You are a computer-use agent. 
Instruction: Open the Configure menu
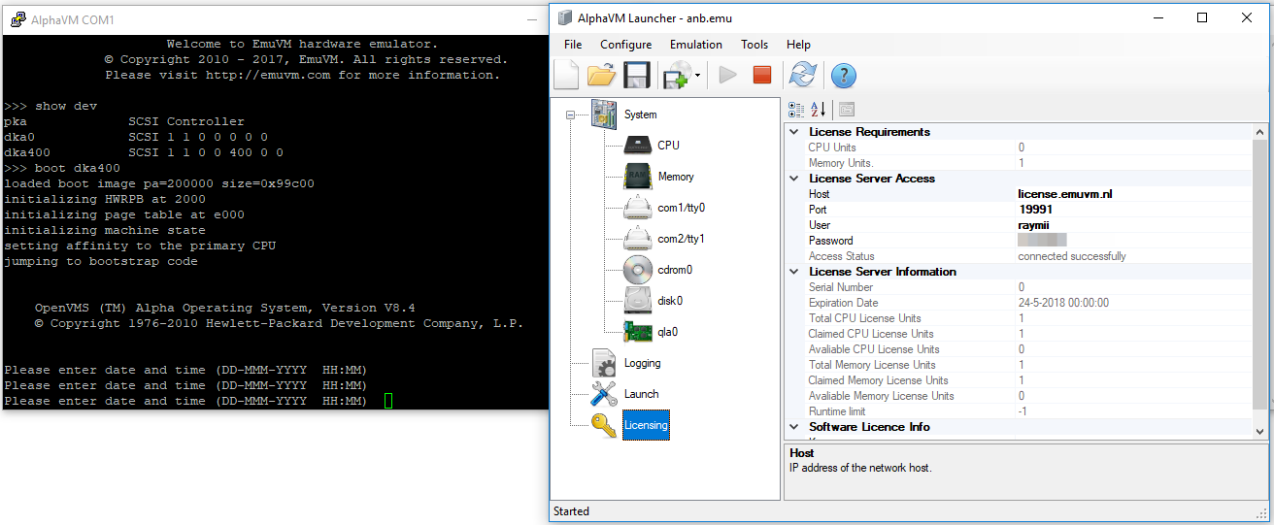click(625, 45)
